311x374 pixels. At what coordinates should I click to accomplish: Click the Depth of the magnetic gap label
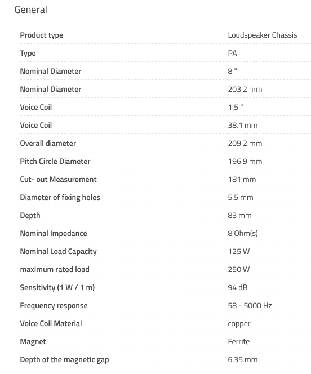[64, 360]
